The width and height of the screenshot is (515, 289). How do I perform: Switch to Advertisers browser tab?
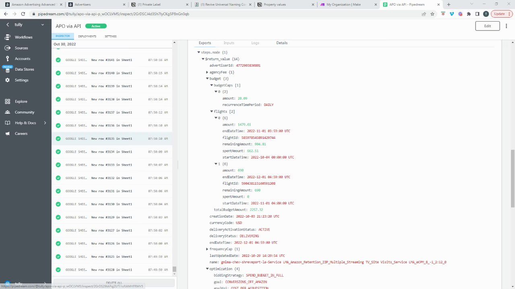point(96,4)
